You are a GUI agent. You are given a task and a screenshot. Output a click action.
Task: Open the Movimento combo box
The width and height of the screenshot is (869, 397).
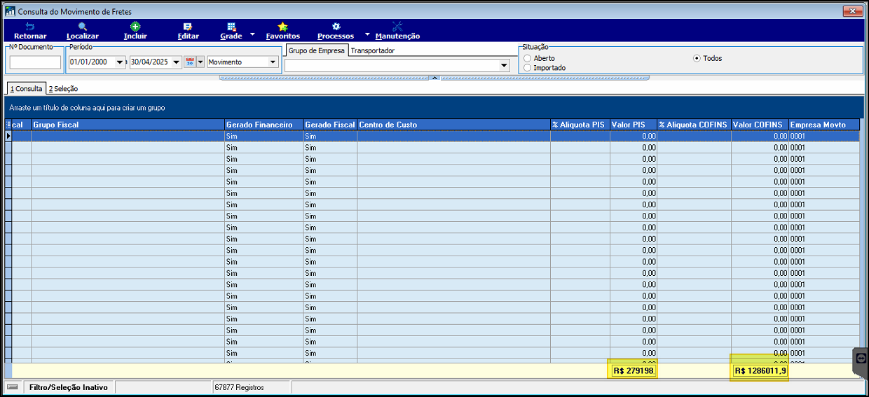point(273,62)
